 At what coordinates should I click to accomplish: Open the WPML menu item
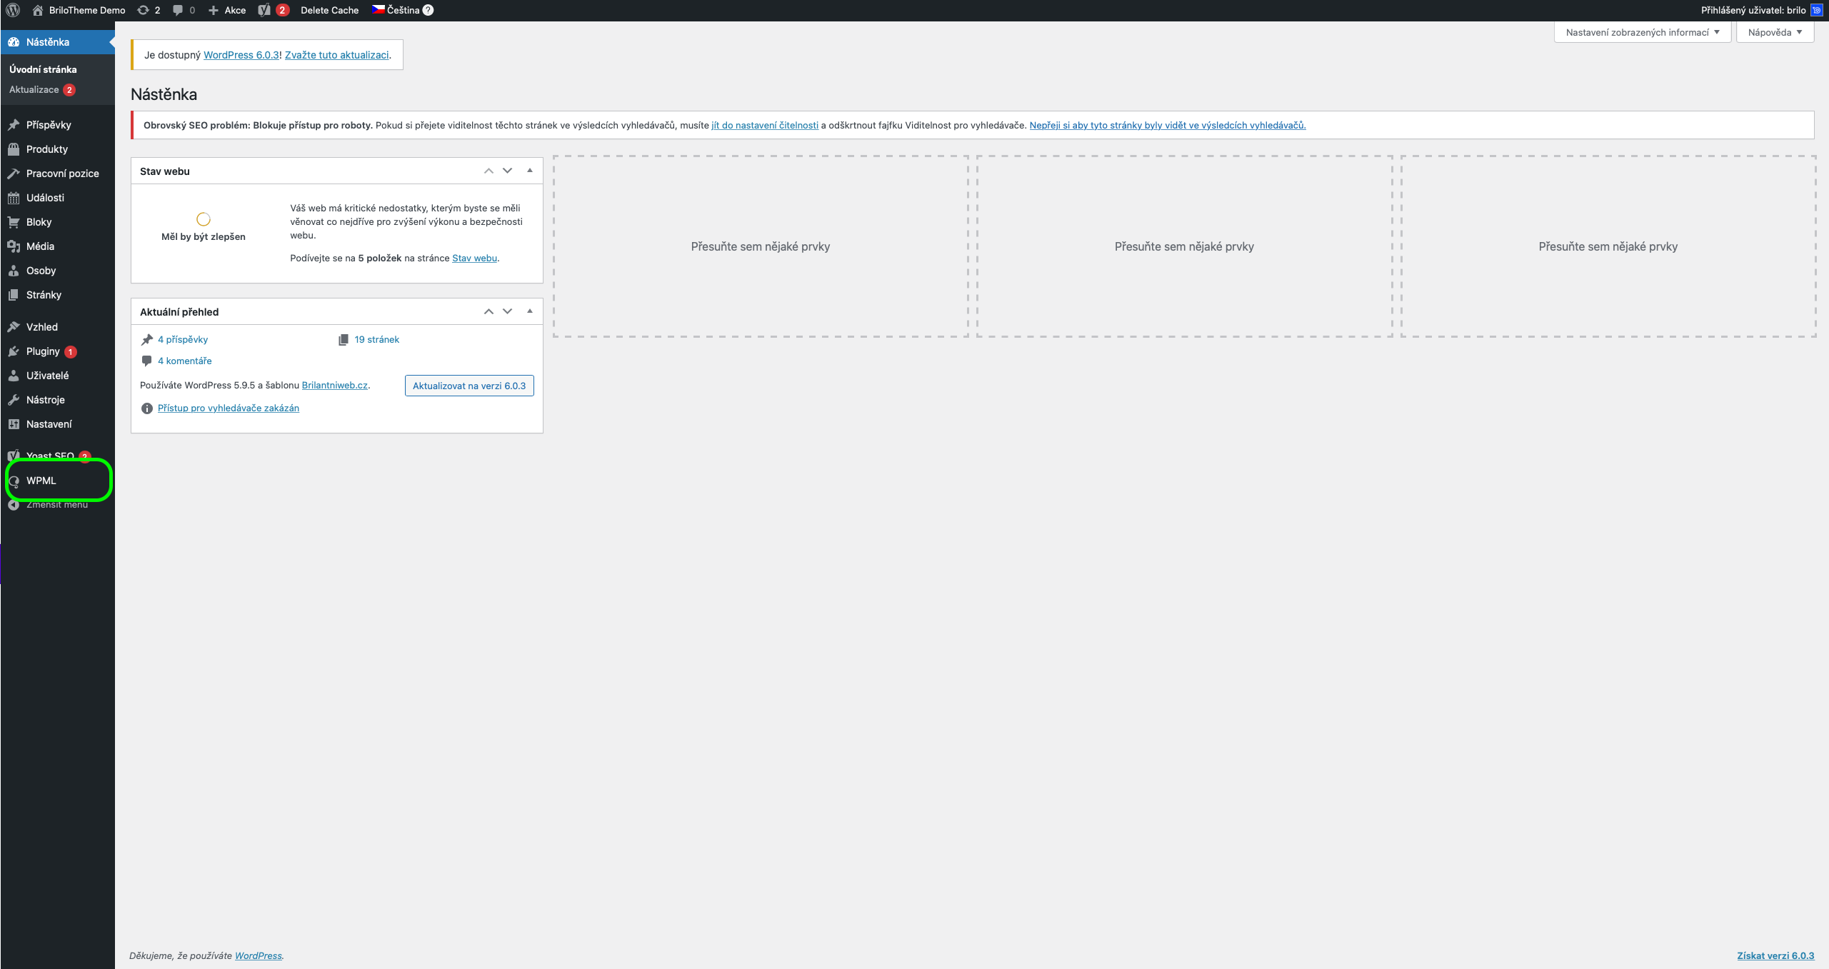pyautogui.click(x=41, y=481)
